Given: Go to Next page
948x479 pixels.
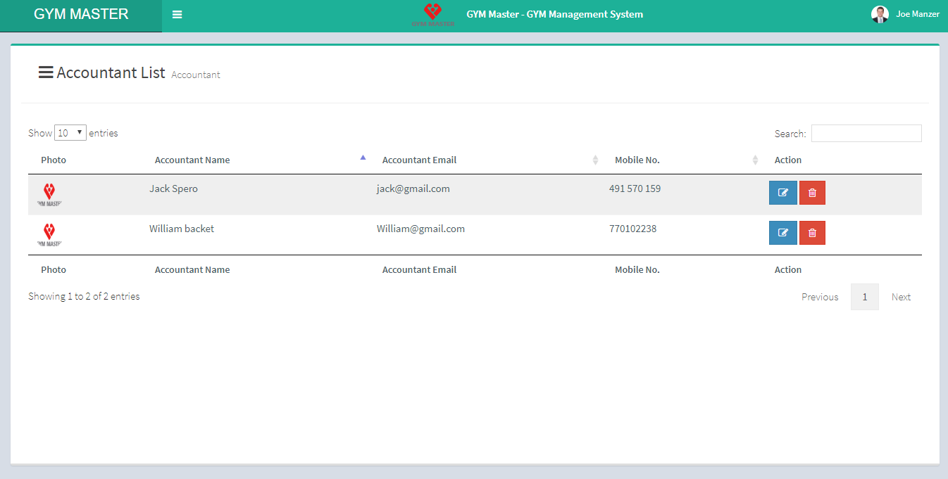Looking at the screenshot, I should point(901,297).
